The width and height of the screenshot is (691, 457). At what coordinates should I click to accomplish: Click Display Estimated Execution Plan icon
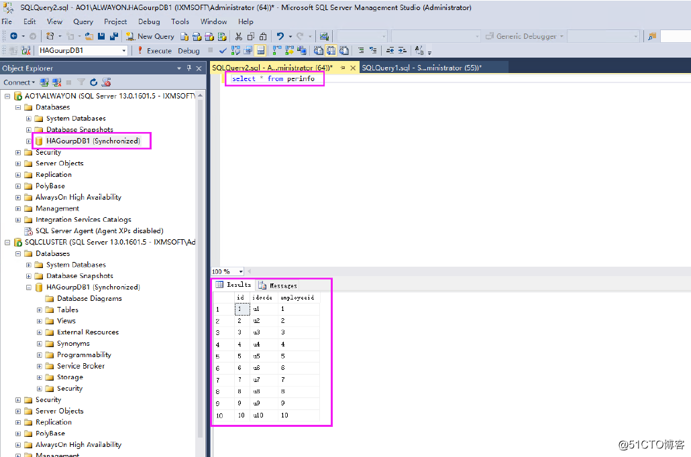(235, 51)
